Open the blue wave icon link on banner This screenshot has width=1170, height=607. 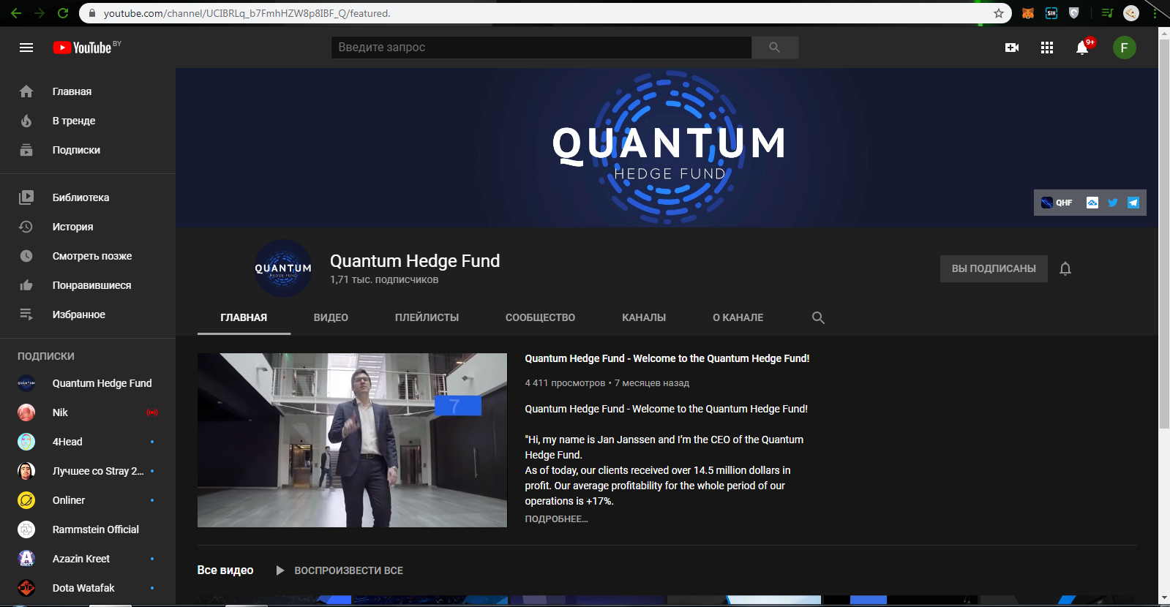[1092, 203]
